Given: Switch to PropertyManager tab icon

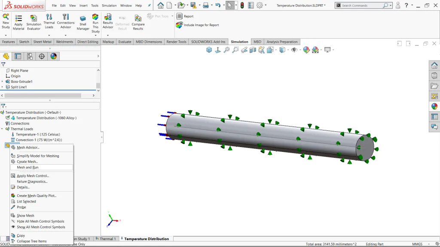Looking at the screenshot, I should click(x=18, y=56).
